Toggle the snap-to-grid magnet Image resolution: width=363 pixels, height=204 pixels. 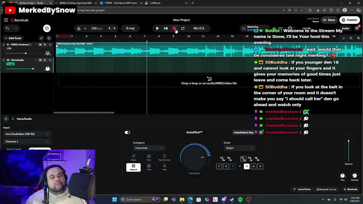tap(343, 38)
